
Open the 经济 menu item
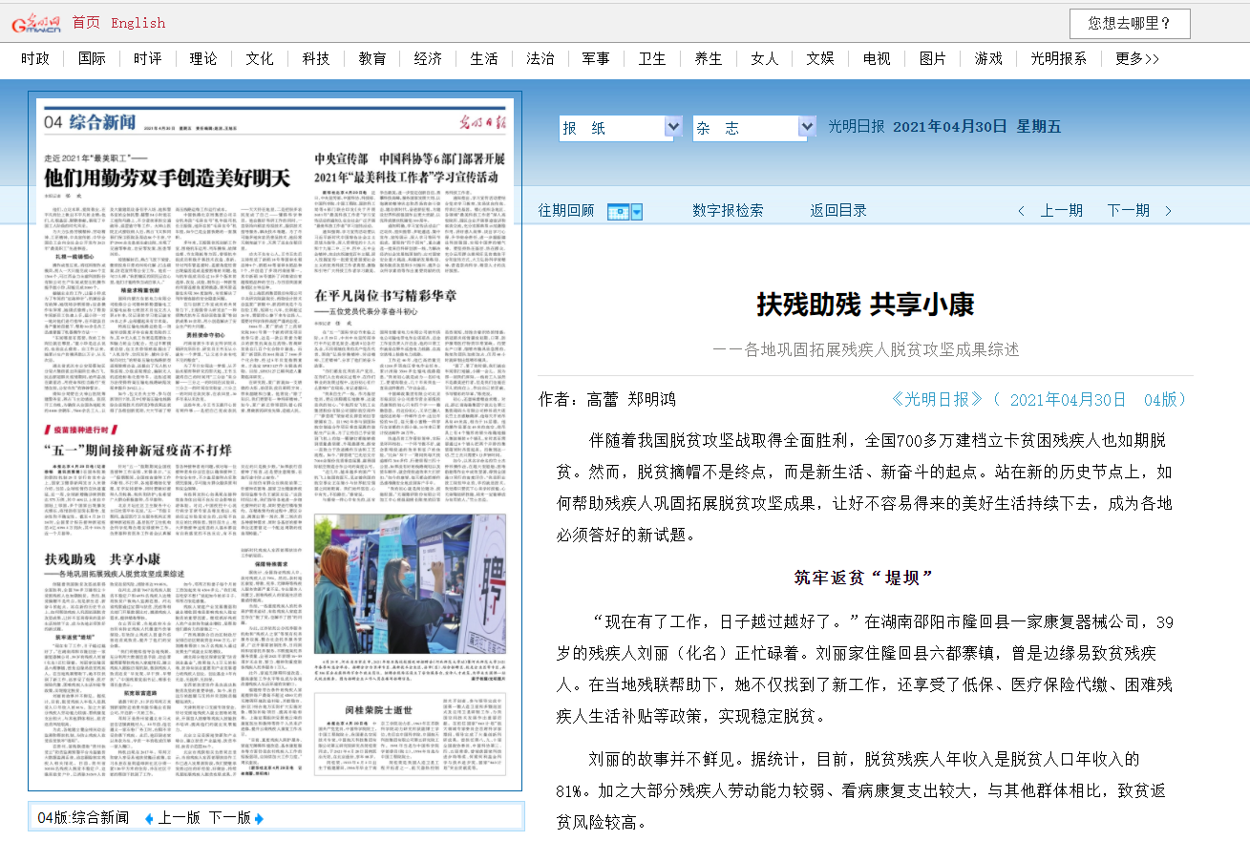click(x=428, y=58)
